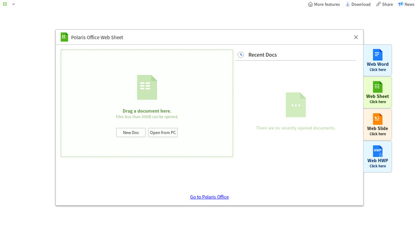The height and width of the screenshot is (235, 419).
Task: Close the Polaris Office Web Sheet dialog
Action: [356, 37]
